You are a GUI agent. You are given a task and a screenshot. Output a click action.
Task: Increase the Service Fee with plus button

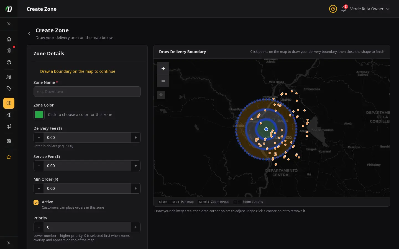coord(135,166)
